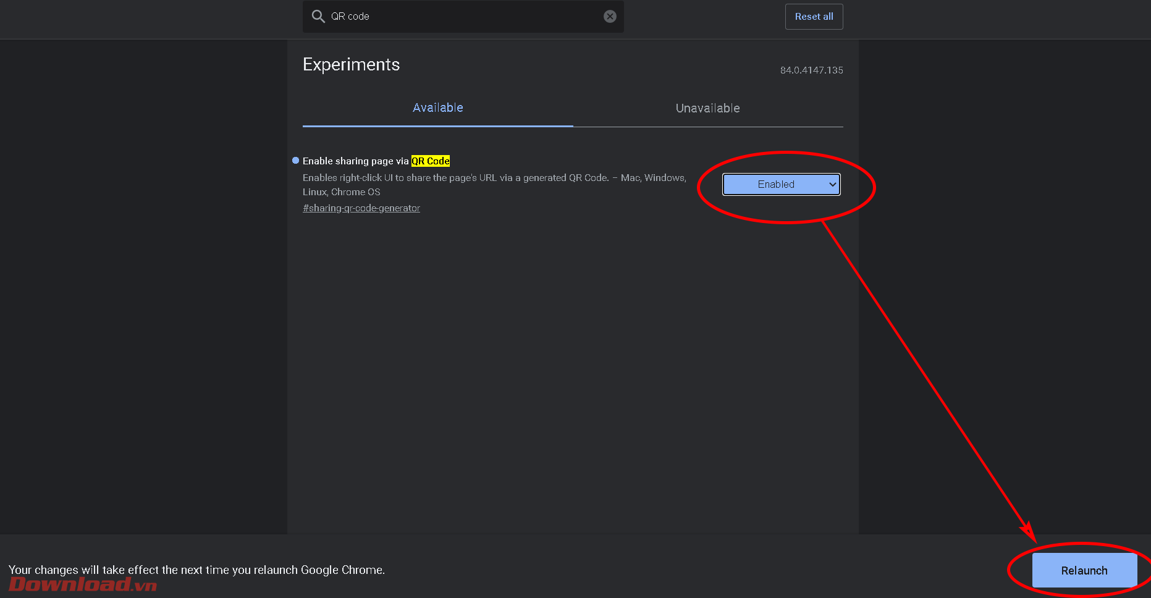1151x598 pixels.
Task: Switch to the Available tab
Action: tap(437, 108)
